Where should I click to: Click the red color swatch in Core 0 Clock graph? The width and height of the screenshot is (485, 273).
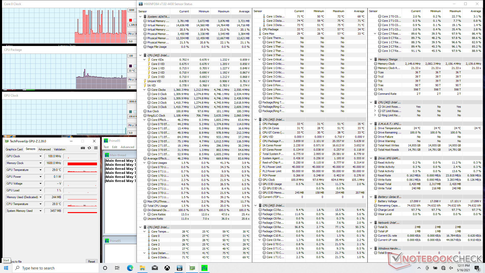pos(131,20)
